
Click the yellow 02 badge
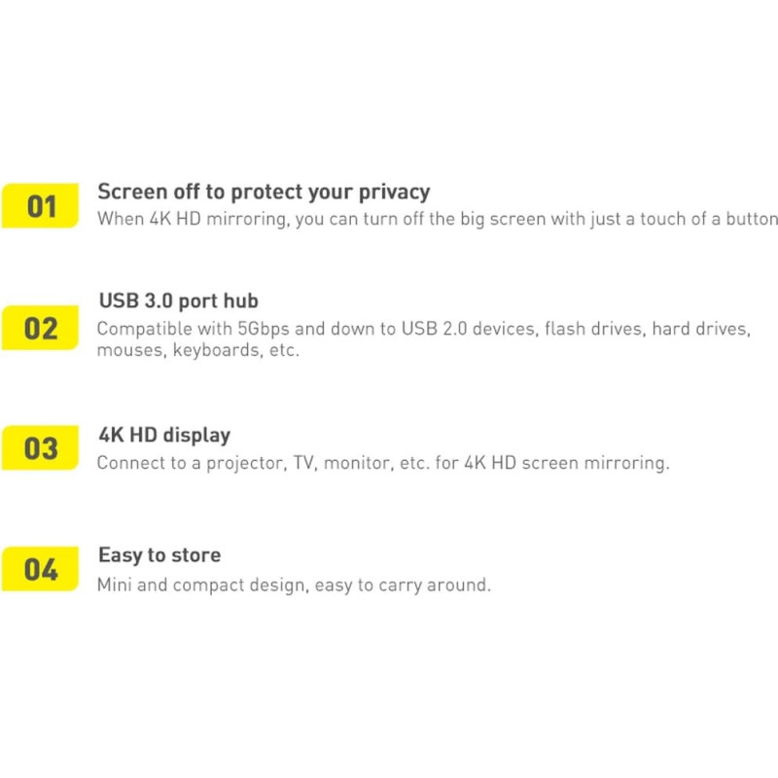[x=40, y=328]
